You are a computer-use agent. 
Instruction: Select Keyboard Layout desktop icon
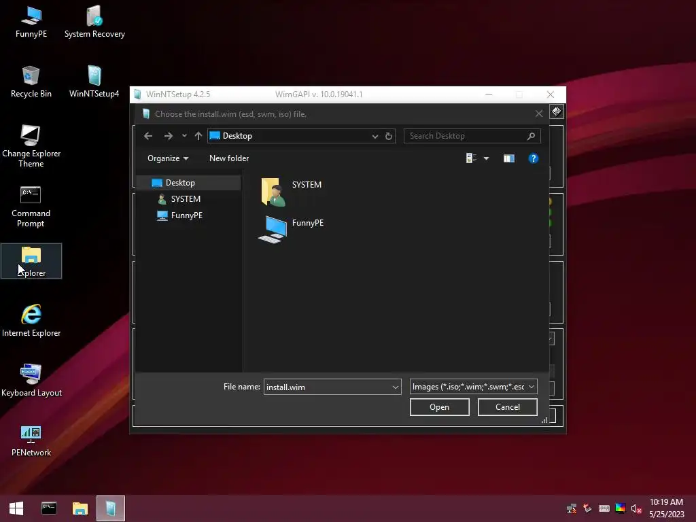31,381
